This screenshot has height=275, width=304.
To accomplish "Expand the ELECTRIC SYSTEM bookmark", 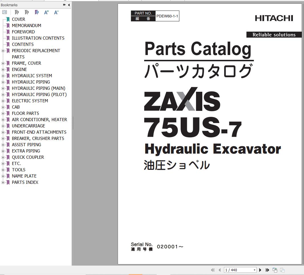I will 3,101.
